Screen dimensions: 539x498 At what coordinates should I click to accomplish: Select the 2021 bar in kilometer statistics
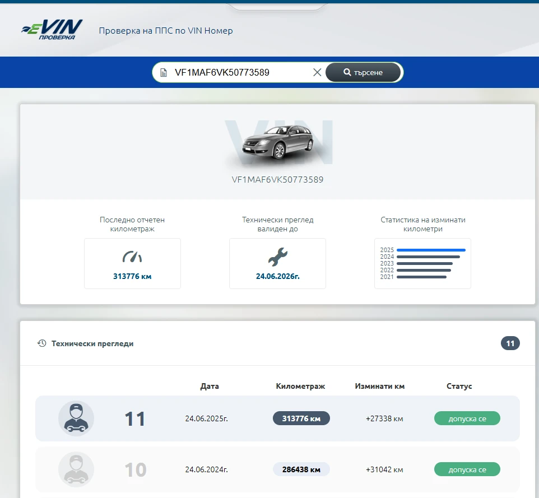click(x=421, y=277)
